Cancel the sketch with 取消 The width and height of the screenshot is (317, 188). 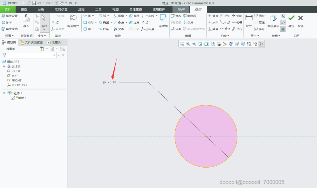pos(301,21)
